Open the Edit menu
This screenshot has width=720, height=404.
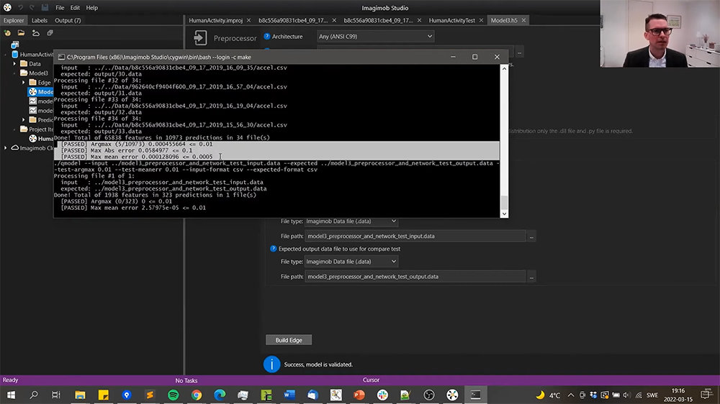(75, 7)
